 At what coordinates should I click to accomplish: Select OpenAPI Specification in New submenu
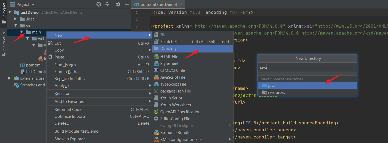pyautogui.click(x=193, y=112)
